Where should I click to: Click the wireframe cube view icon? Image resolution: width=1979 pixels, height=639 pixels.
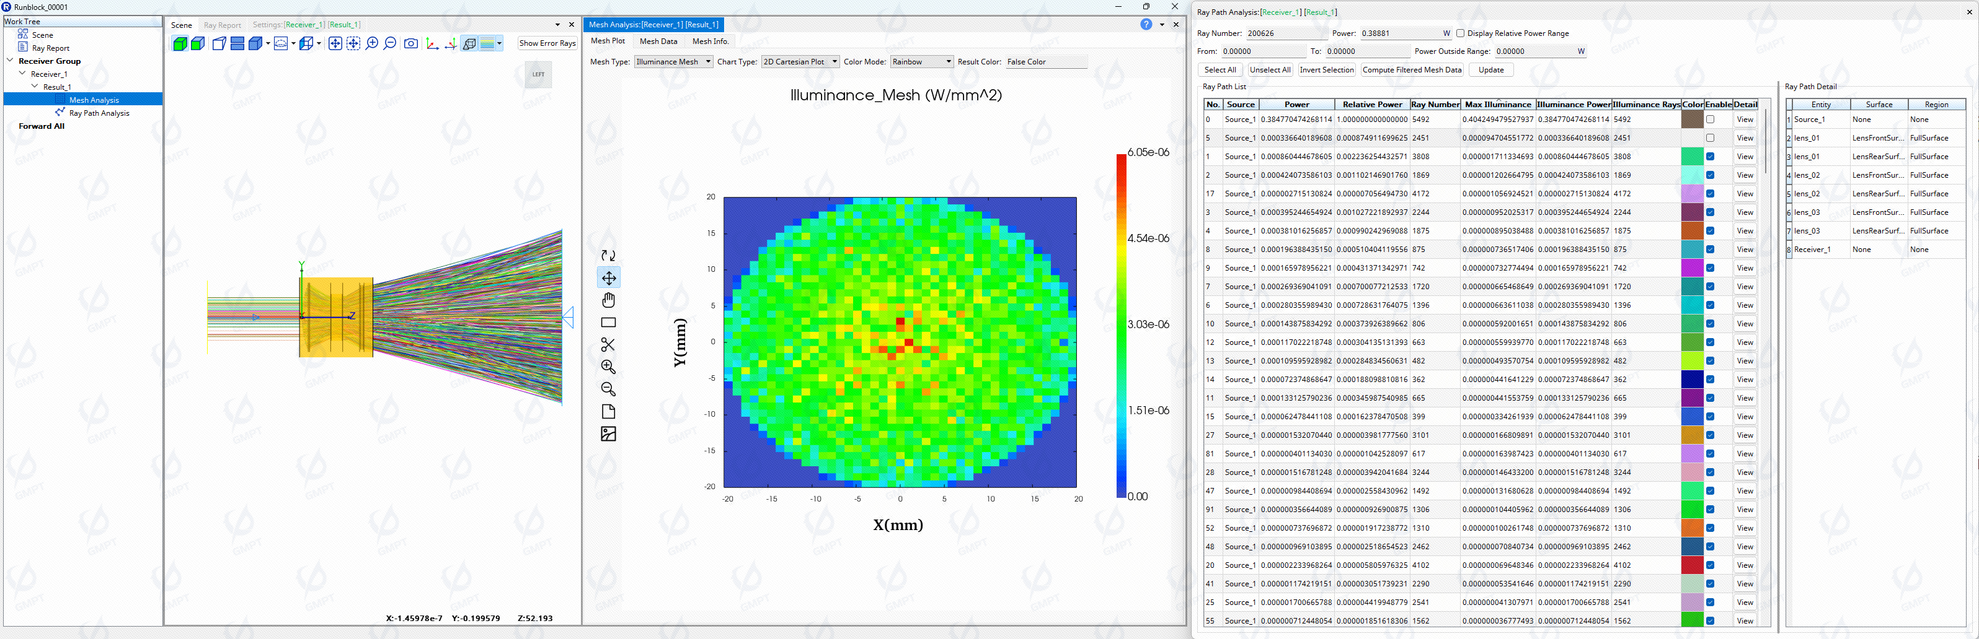[x=306, y=44]
